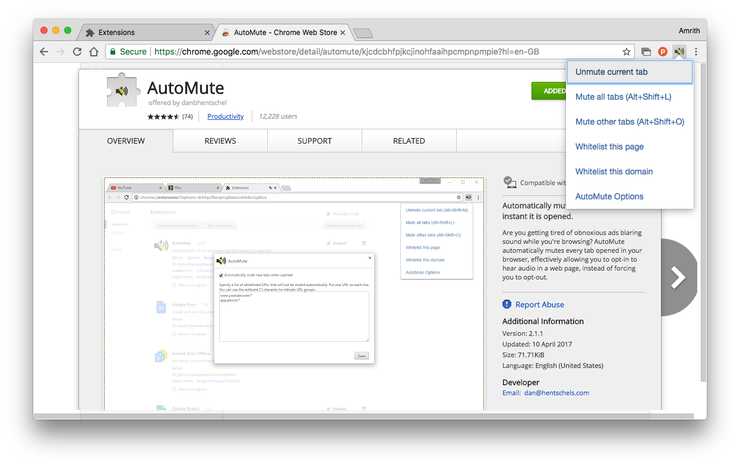Click the Language: English (United States) text
The height and width of the screenshot is (467, 740).
553,366
